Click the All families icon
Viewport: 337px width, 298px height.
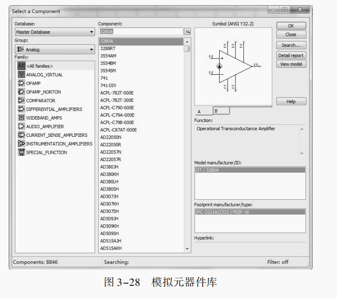(x=21, y=66)
